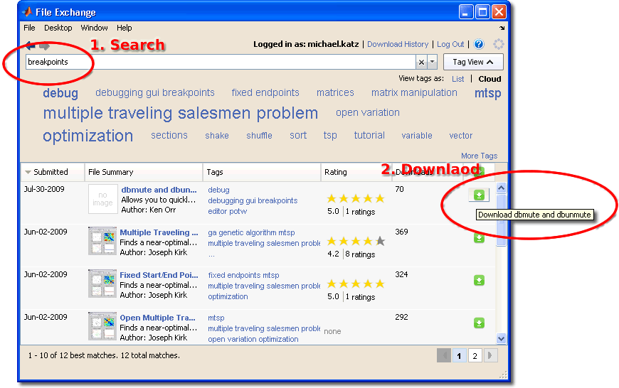Click the forward navigation arrow
619x388 pixels.
click(44, 45)
